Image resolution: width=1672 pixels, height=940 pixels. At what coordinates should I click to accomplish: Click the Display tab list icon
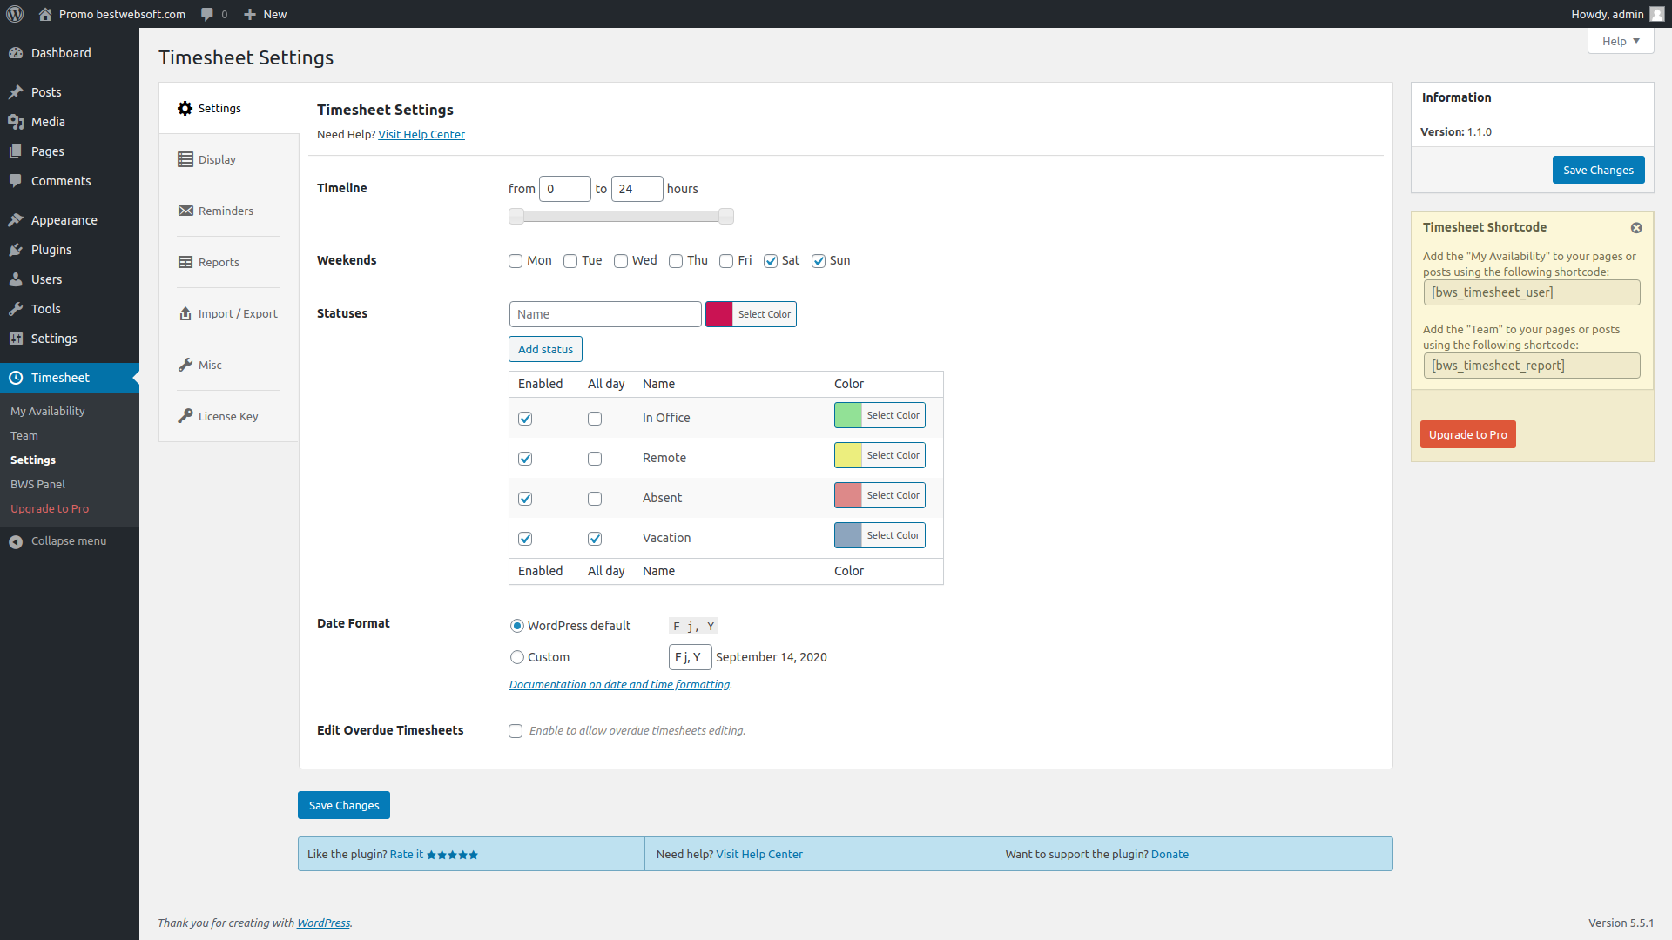(x=185, y=159)
